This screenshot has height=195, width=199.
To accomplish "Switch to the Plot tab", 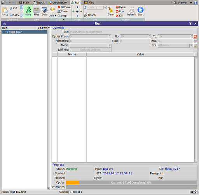I will tap(89, 3).
